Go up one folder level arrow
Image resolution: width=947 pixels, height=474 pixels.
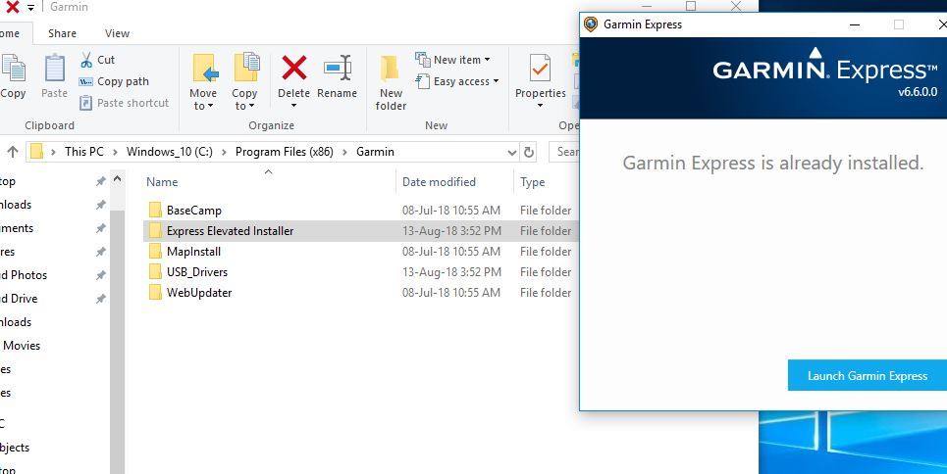pyautogui.click(x=13, y=152)
